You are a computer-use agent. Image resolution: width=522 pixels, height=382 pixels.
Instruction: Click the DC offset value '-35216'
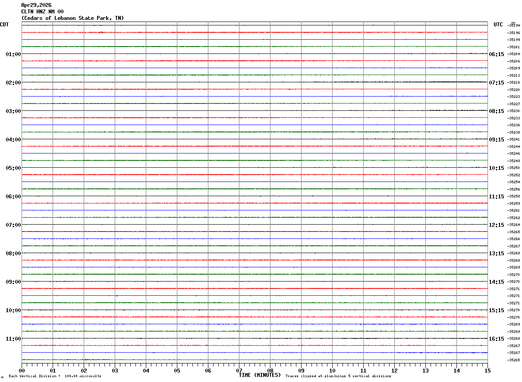(513, 83)
